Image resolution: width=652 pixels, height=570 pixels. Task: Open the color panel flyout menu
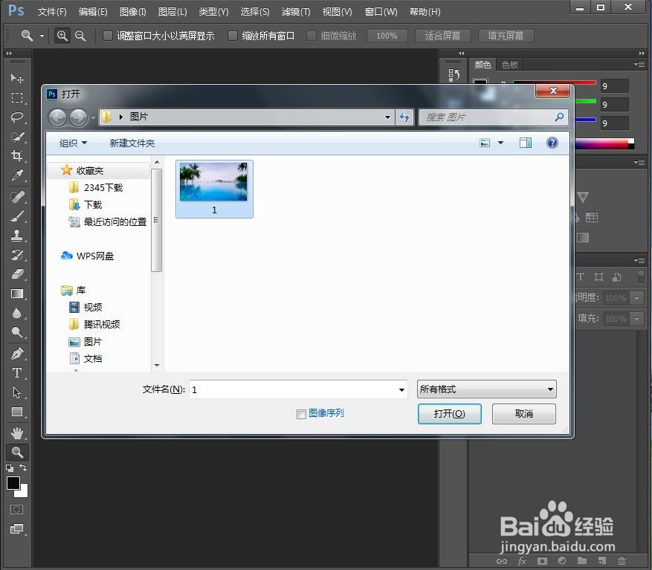tap(639, 65)
